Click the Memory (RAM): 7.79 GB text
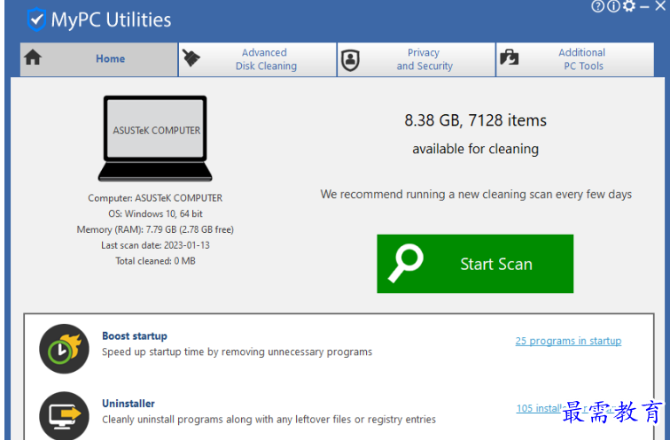This screenshot has height=440, width=670. coord(155,229)
